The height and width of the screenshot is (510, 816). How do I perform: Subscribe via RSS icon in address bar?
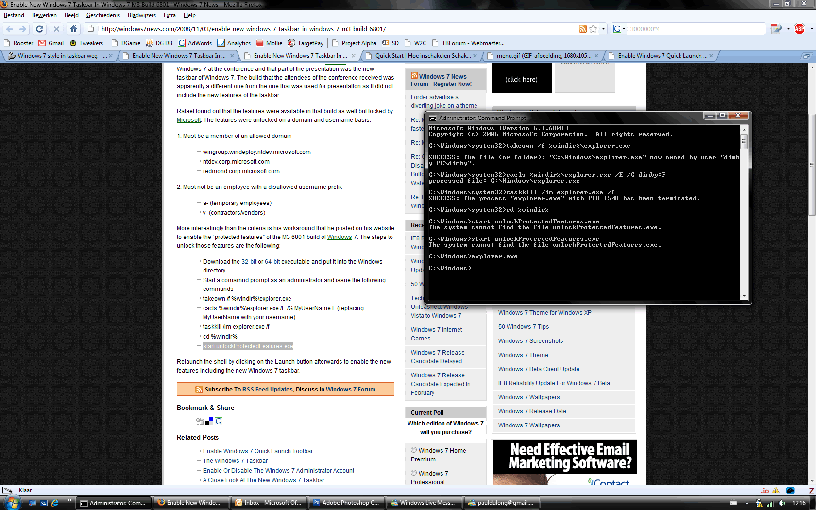[582, 29]
